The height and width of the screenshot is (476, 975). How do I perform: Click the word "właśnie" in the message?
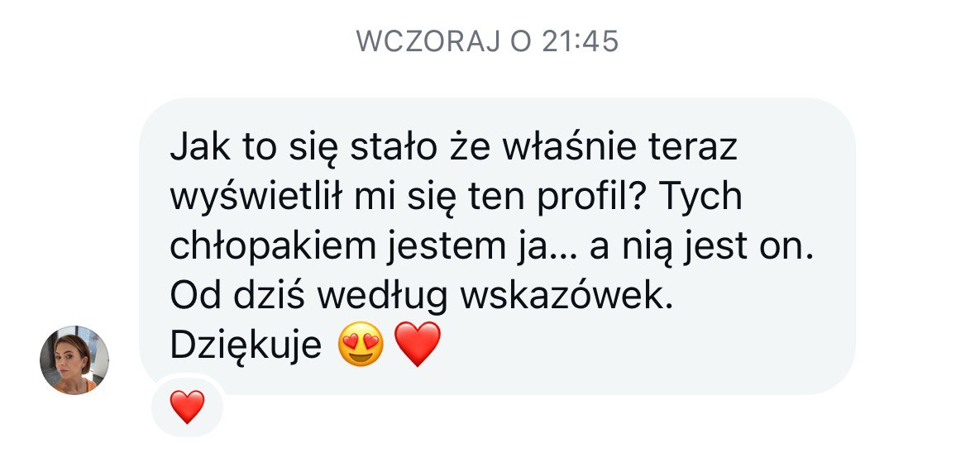tap(569, 148)
